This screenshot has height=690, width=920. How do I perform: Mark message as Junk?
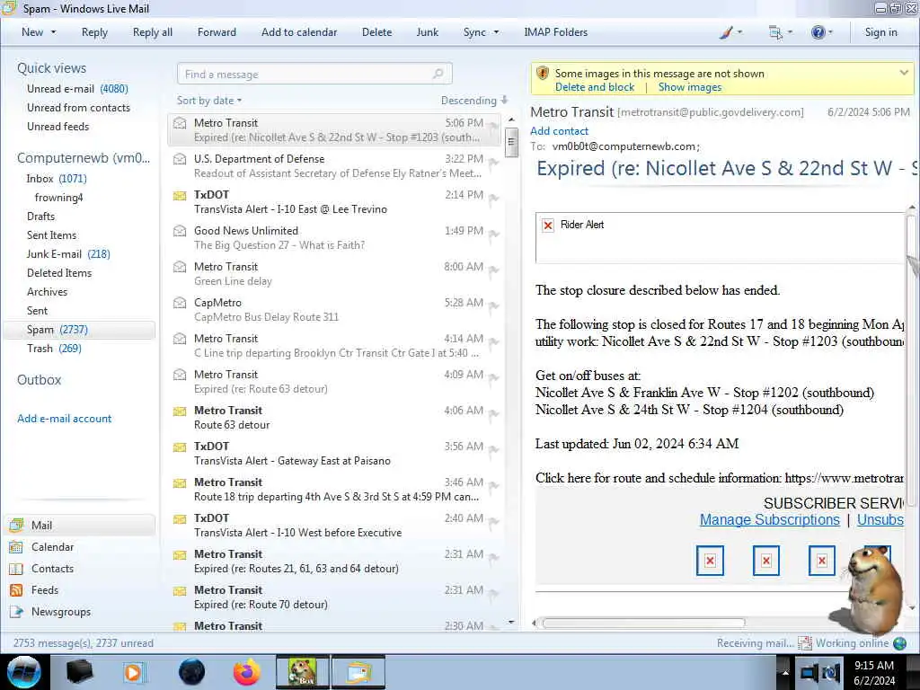[x=427, y=32]
